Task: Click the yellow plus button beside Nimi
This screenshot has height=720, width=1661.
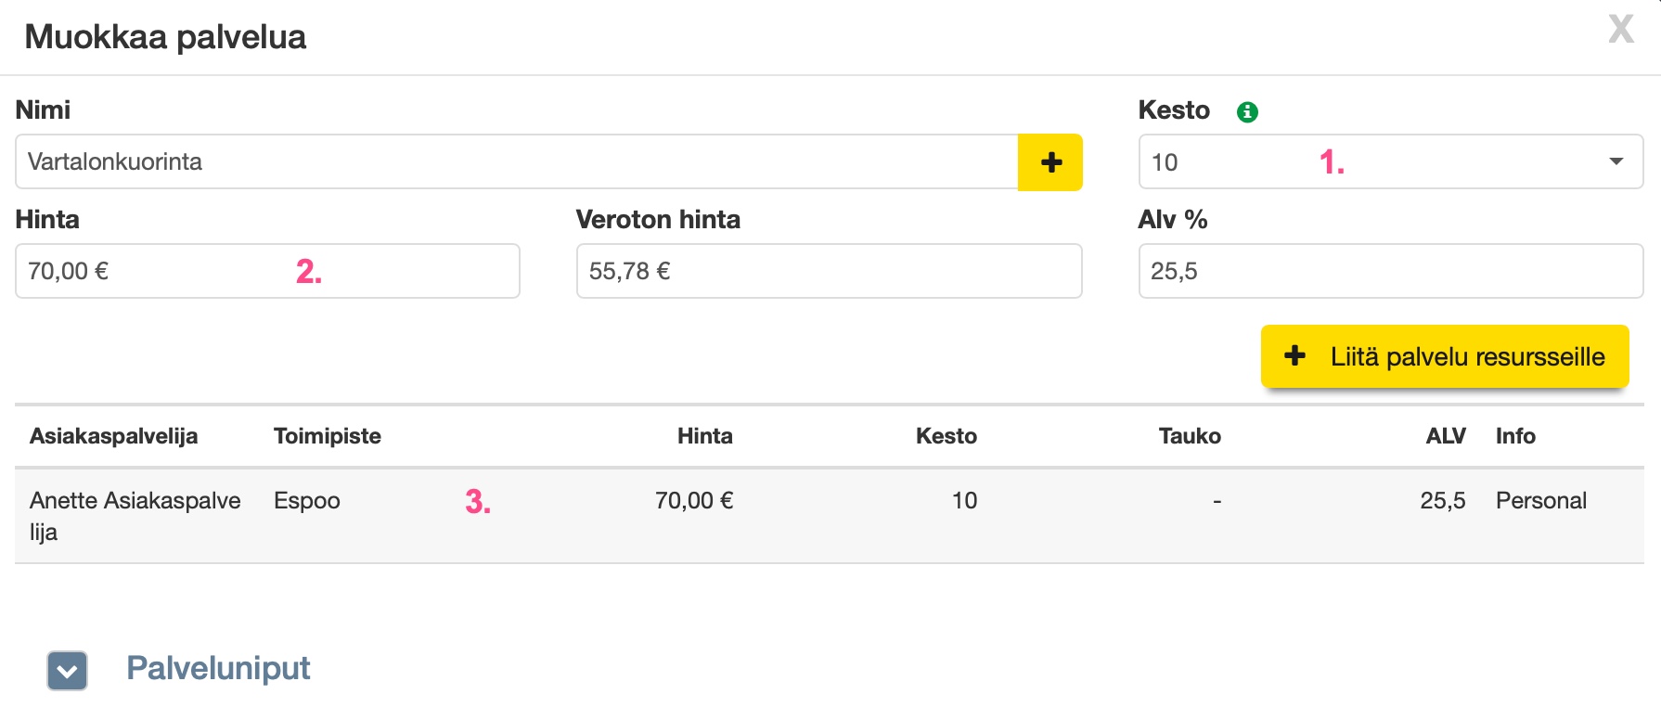Action: click(x=1050, y=162)
